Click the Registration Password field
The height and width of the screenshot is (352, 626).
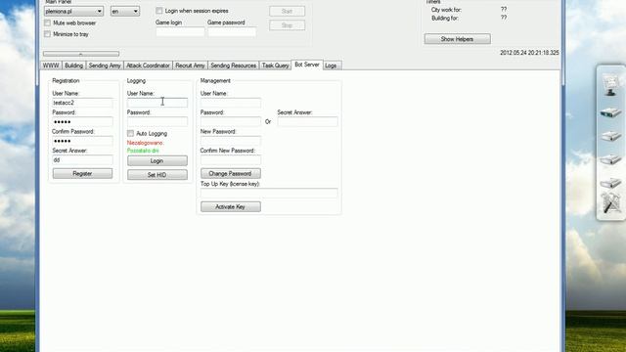[82, 121]
